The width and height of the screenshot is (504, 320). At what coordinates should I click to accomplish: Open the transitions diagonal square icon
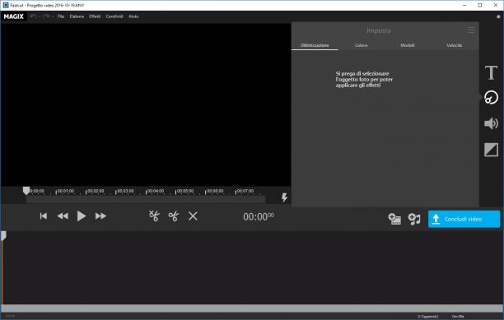(x=491, y=150)
